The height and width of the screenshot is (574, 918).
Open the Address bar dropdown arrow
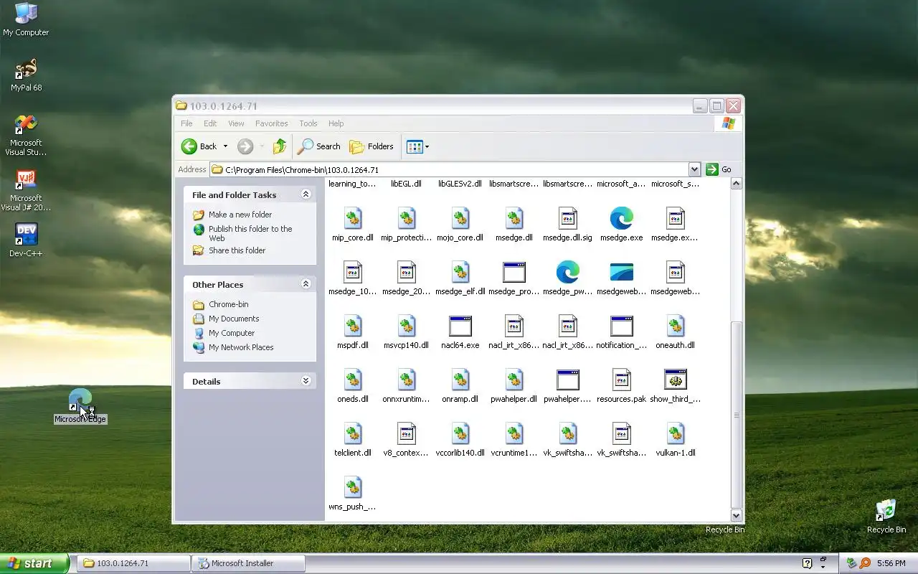point(694,169)
